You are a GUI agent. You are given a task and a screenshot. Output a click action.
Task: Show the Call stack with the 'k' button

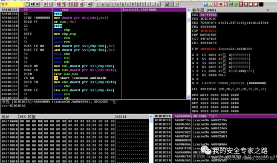(138, 4)
